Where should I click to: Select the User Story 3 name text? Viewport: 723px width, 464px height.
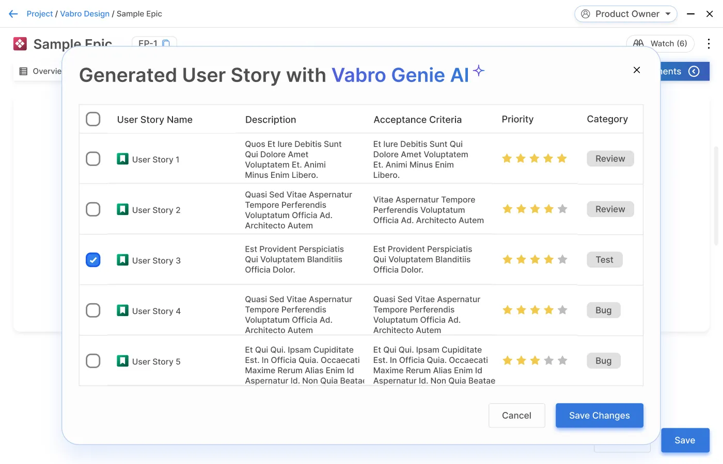pyautogui.click(x=156, y=261)
